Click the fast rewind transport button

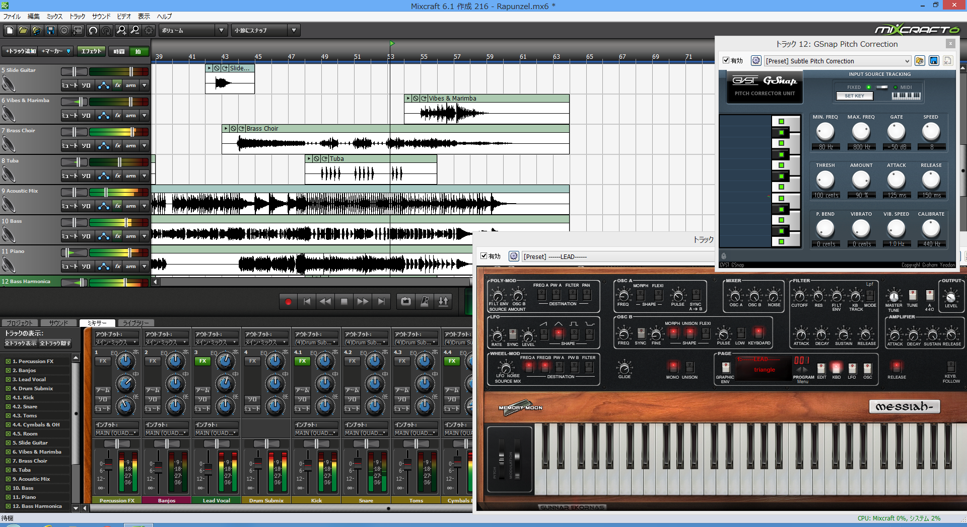[325, 302]
